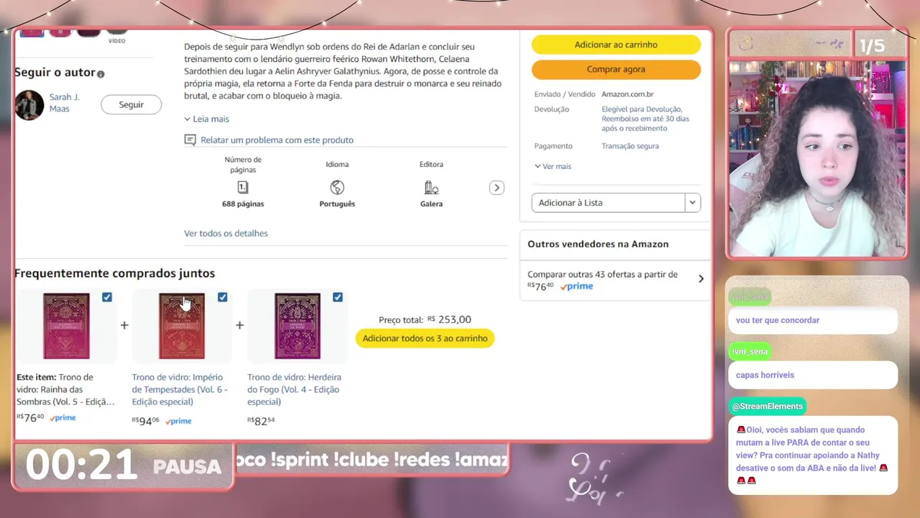
Task: Open Herdeira do Fogo book cover thumbnail
Action: point(298,326)
